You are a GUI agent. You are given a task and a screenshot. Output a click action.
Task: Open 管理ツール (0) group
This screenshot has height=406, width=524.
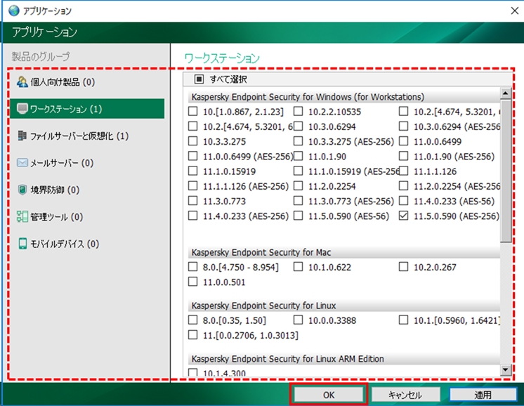[x=87, y=216]
